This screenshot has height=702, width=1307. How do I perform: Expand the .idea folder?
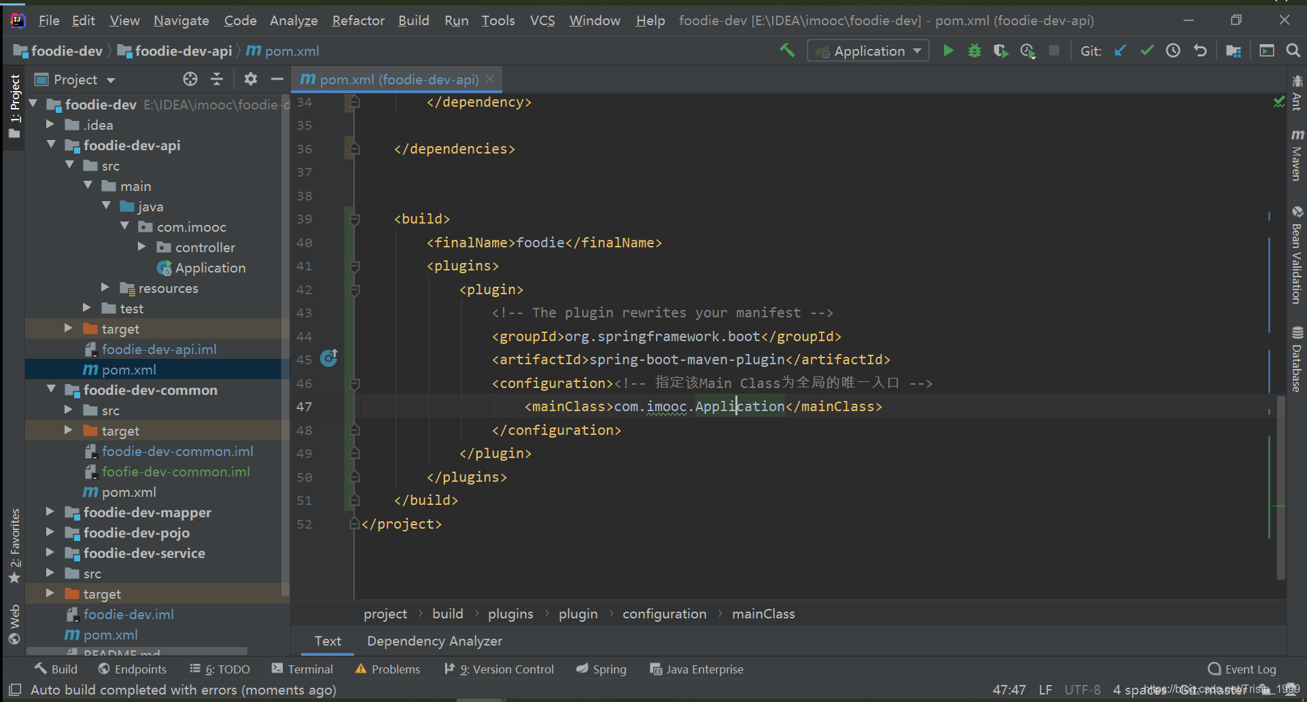(50, 124)
